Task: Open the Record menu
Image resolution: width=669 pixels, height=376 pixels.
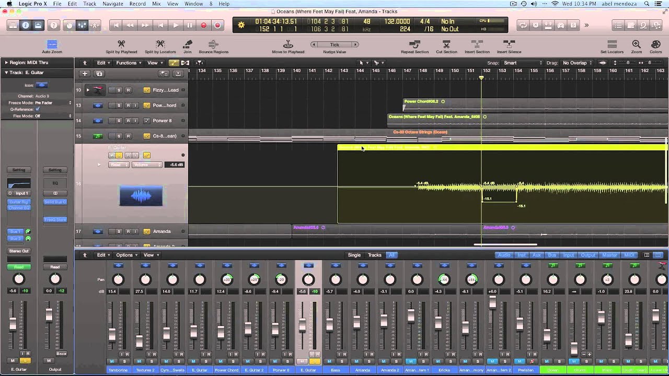Action: pos(137,4)
